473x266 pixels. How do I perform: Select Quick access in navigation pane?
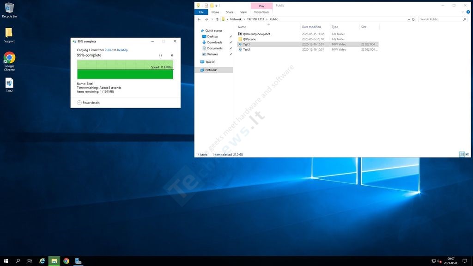[x=213, y=30]
